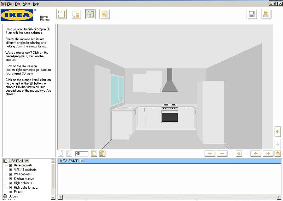Open the Edit menu
Viewport: 283px width, 201px height.
(17, 4)
